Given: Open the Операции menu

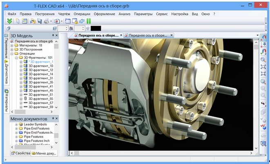Looking at the screenshot, I should click(x=82, y=13).
